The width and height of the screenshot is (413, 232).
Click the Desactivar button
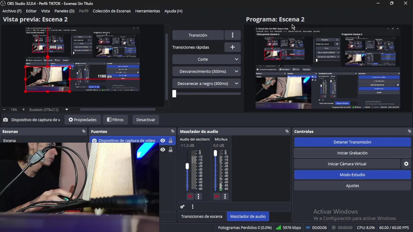tap(146, 120)
